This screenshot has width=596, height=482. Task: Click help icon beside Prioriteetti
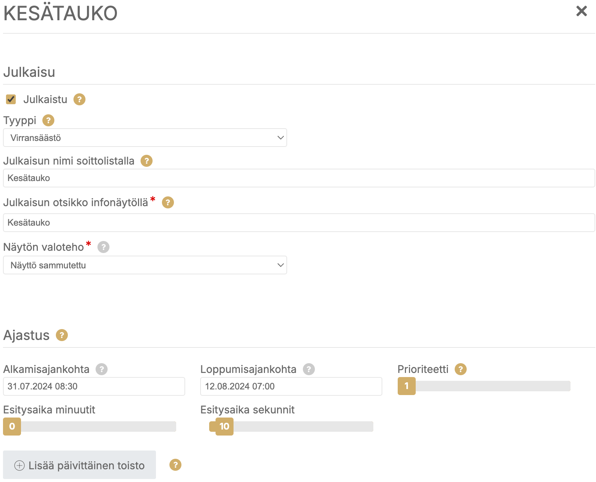pos(461,369)
